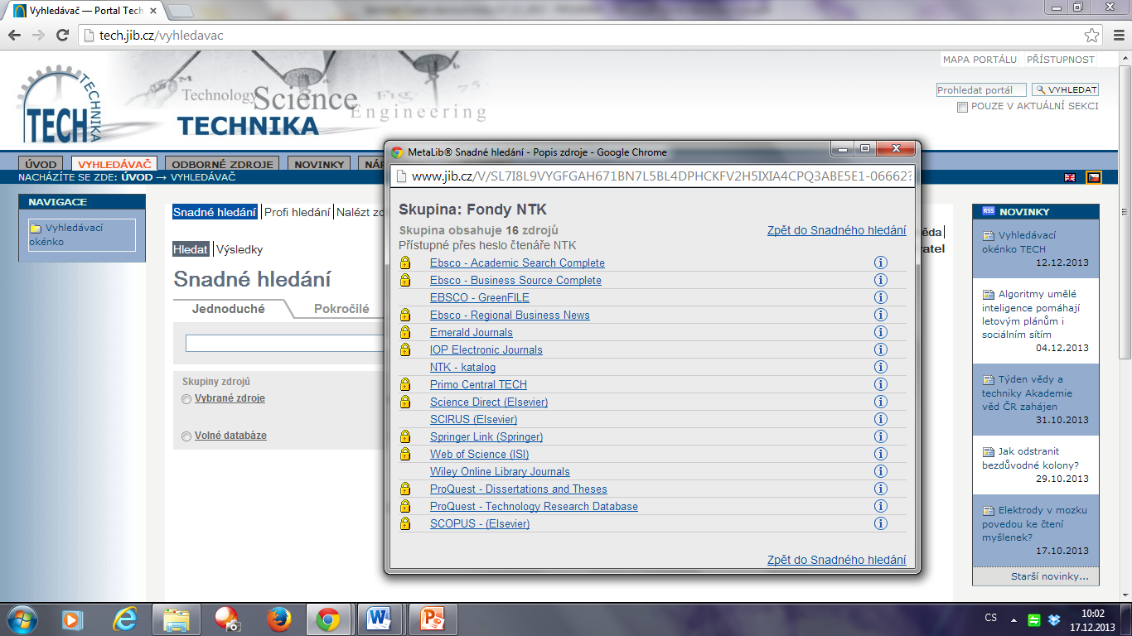Show info for SCOPUS - (Elsevier)
The height and width of the screenshot is (636, 1132).
[x=880, y=523]
